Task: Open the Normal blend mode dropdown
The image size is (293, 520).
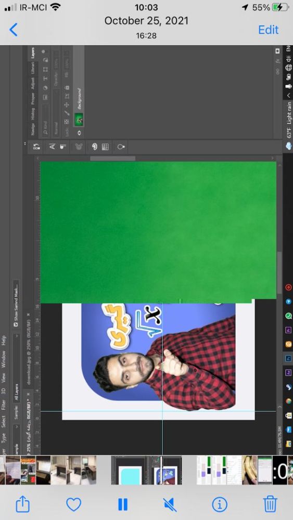Action: tap(56, 113)
